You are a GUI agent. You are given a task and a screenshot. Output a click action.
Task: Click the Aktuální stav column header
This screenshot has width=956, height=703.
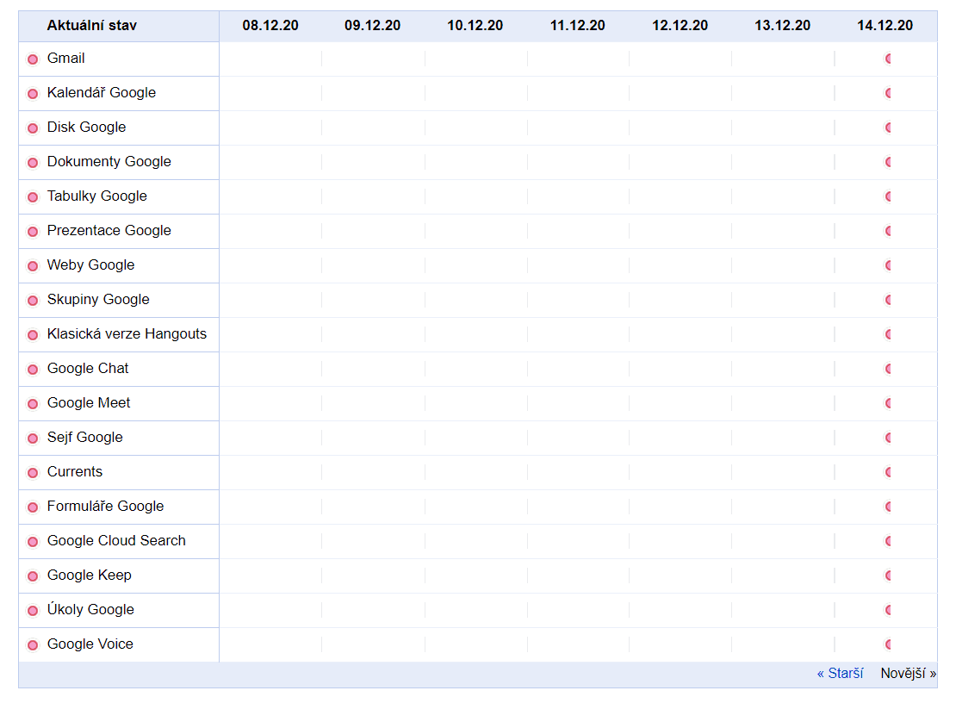click(91, 26)
